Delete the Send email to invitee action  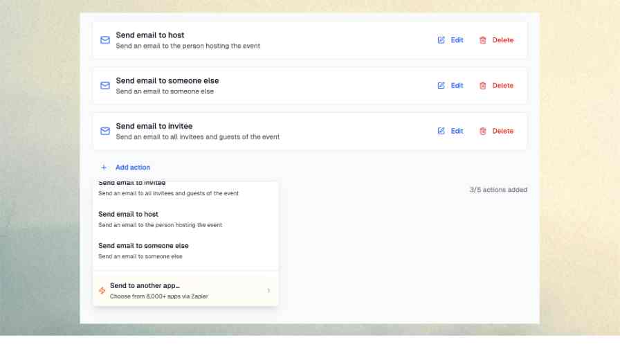(496, 132)
